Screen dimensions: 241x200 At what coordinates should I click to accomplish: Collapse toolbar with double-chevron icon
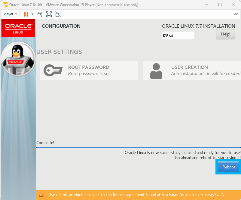[x=236, y=14]
